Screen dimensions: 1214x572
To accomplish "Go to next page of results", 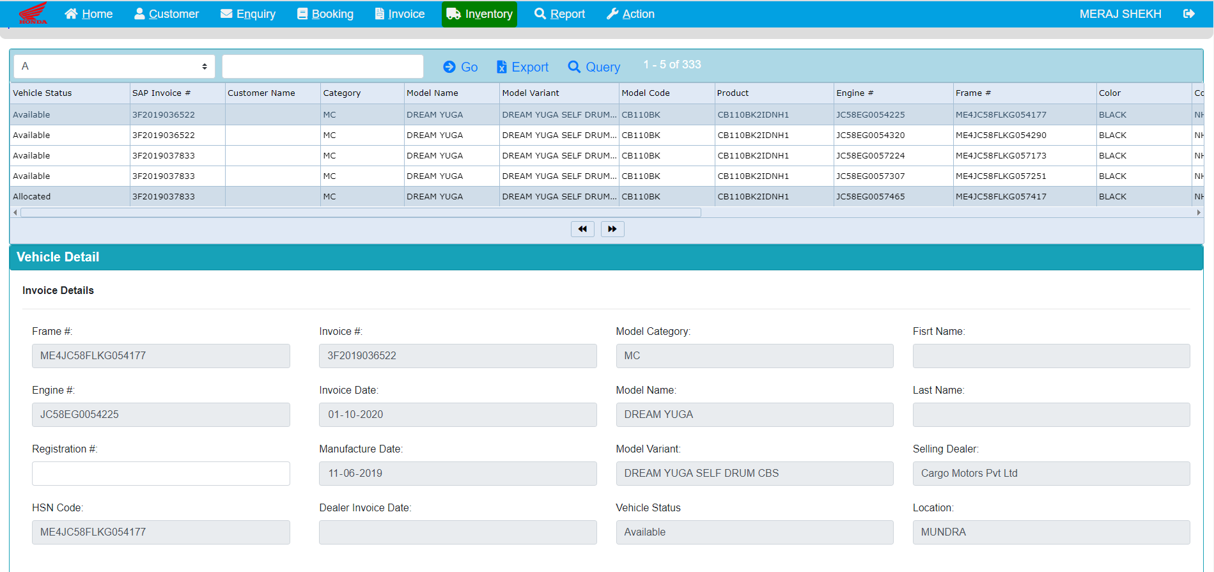I will (x=612, y=229).
